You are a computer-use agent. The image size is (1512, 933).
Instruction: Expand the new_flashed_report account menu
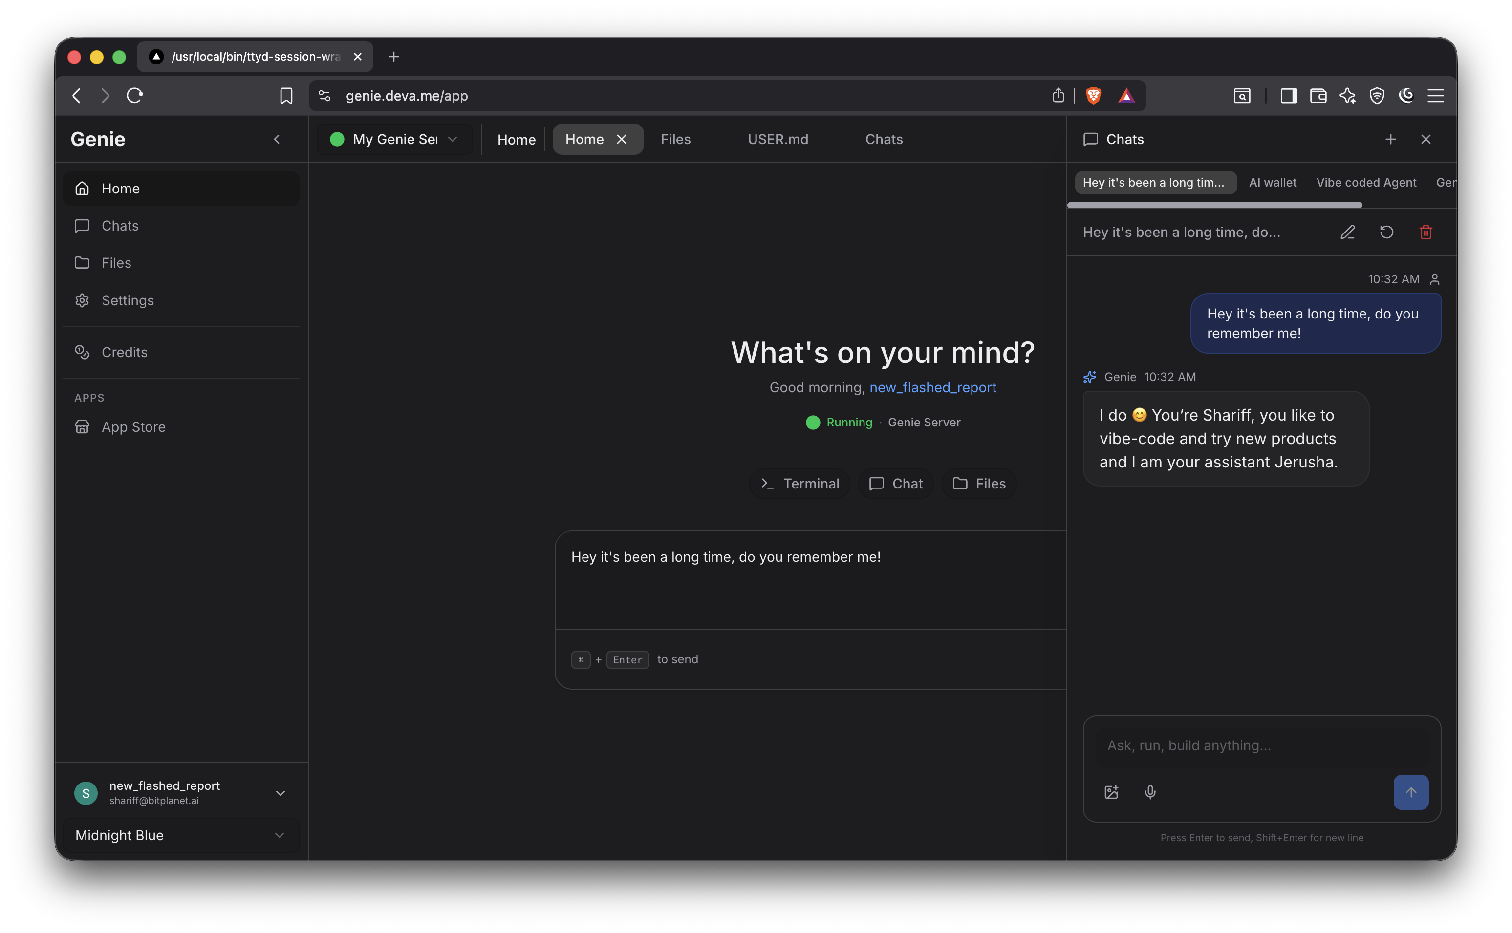[181, 793]
